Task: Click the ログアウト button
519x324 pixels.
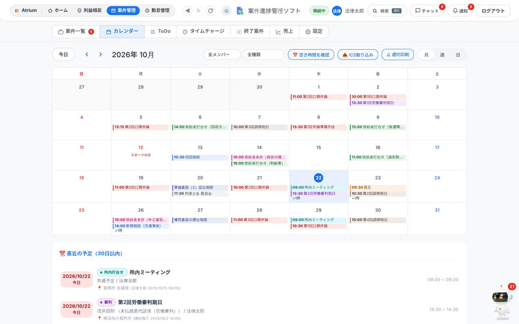Action: (493, 11)
